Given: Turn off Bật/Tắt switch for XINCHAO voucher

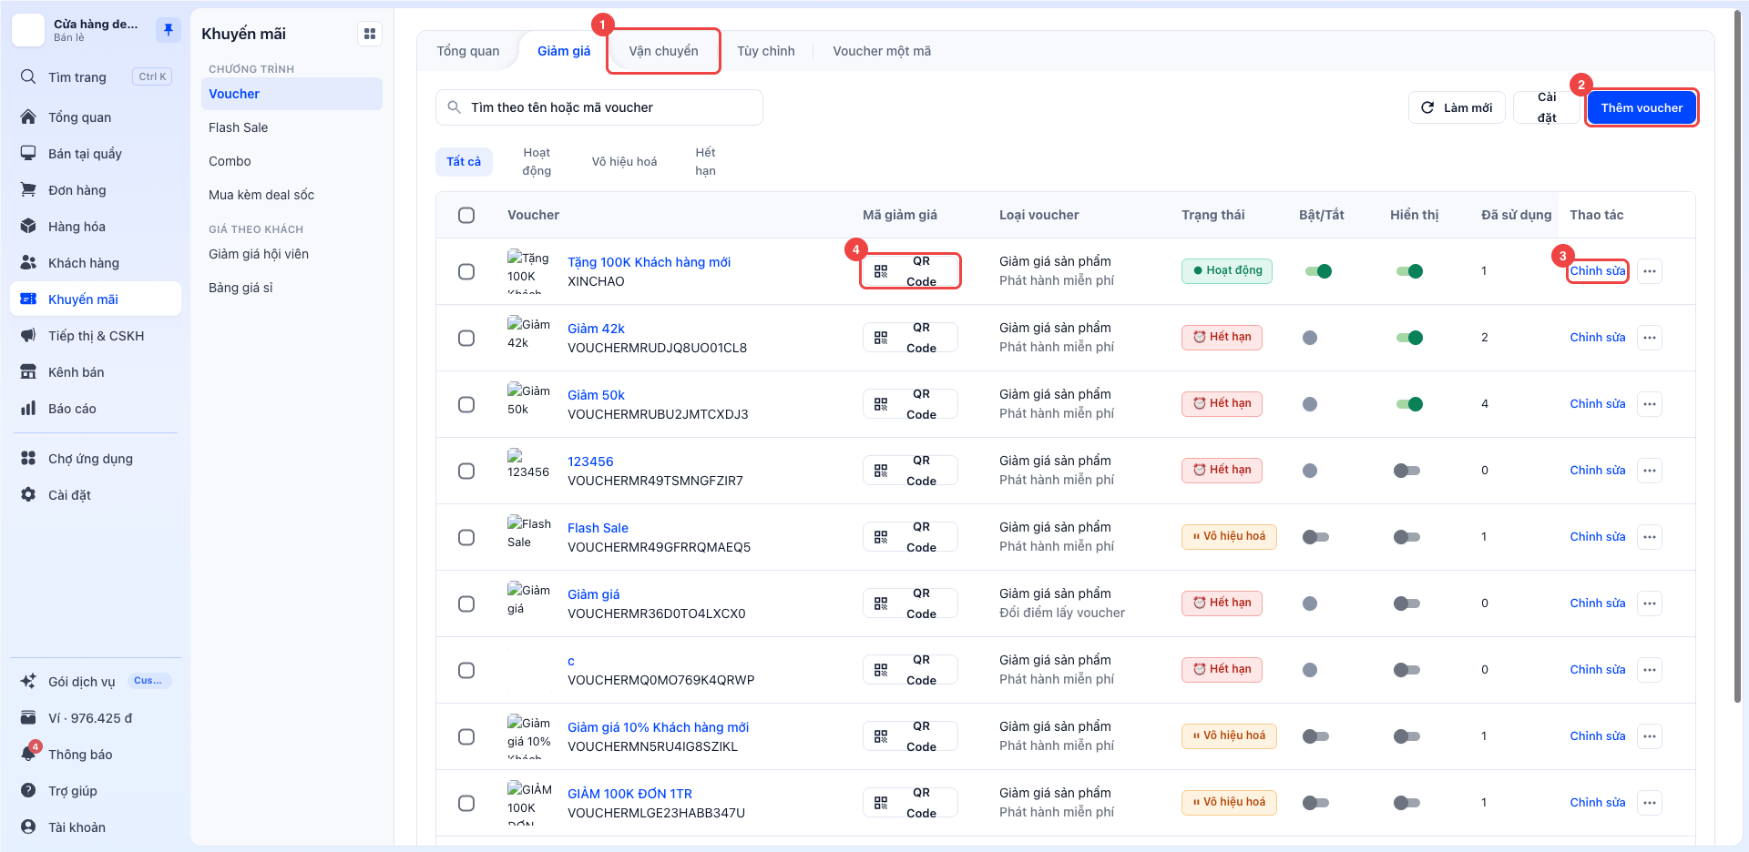Looking at the screenshot, I should (x=1318, y=271).
